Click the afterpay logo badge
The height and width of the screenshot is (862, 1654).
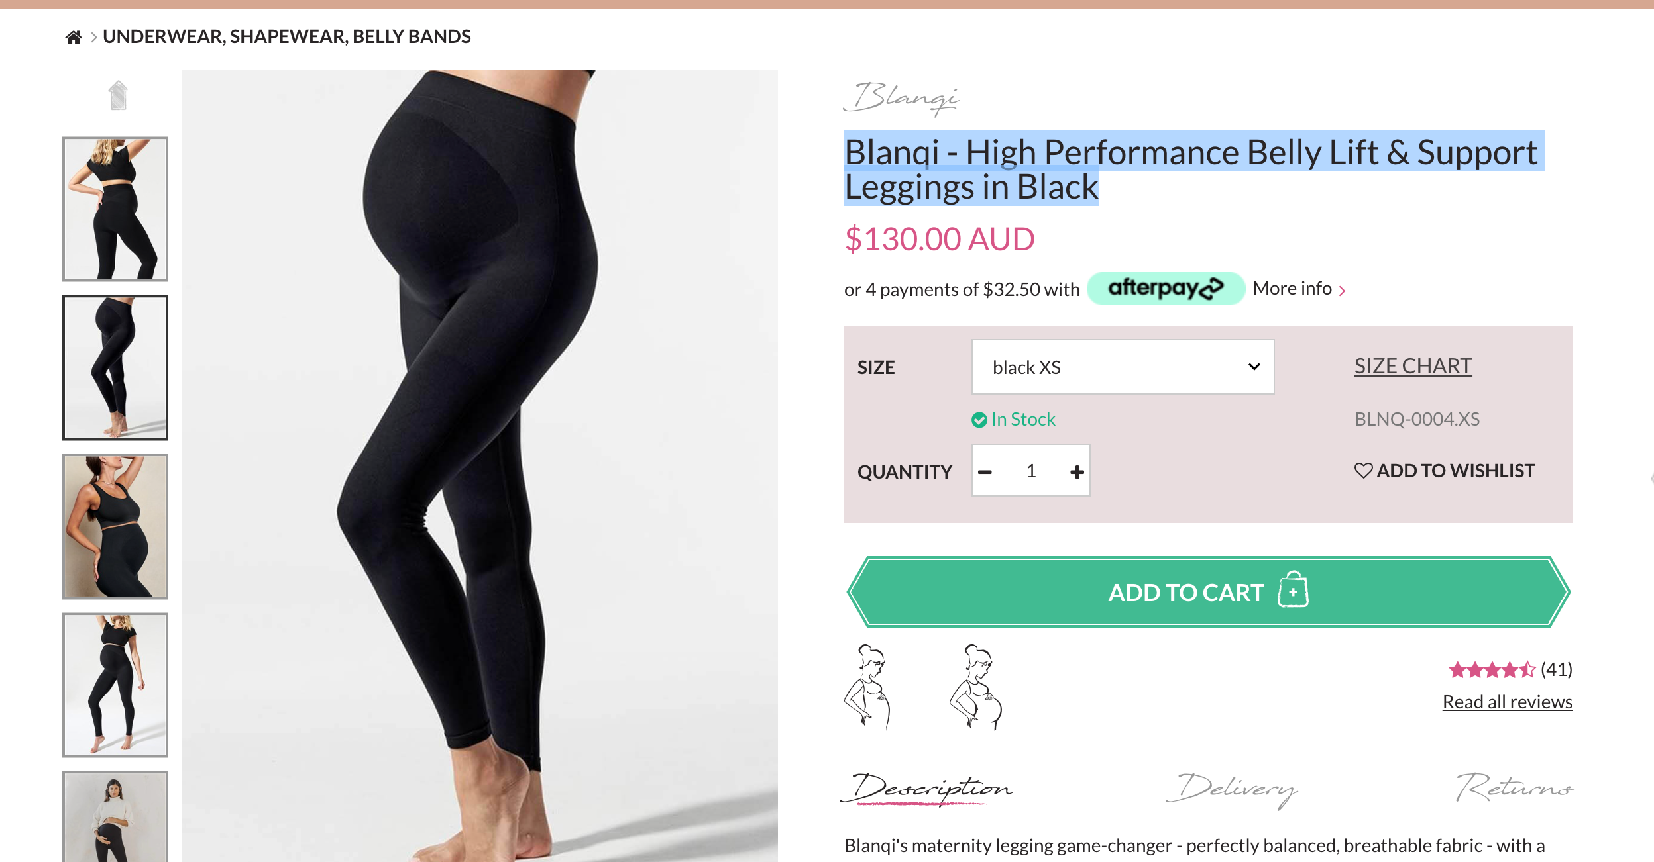tap(1166, 289)
